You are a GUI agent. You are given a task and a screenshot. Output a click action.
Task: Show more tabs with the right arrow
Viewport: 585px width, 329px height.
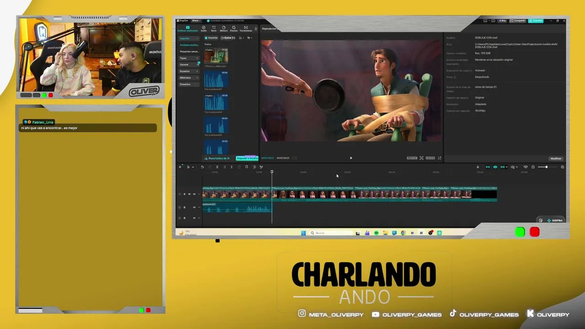point(255,28)
